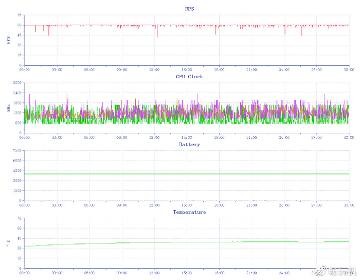Click the 15 tick on FPS chart axis
The image size is (360, 280).
point(19,55)
